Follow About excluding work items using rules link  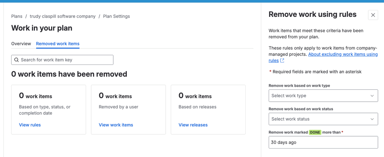click(x=343, y=55)
